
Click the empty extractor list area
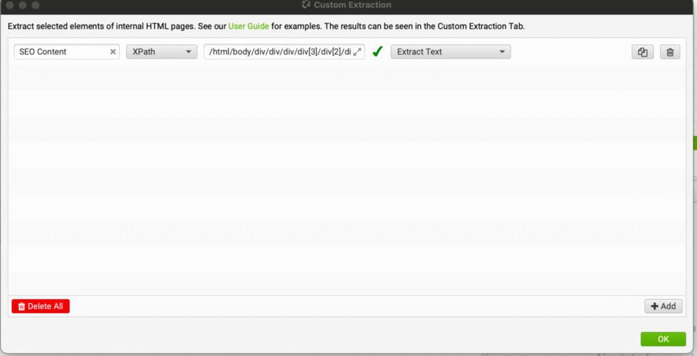pyautogui.click(x=347, y=177)
